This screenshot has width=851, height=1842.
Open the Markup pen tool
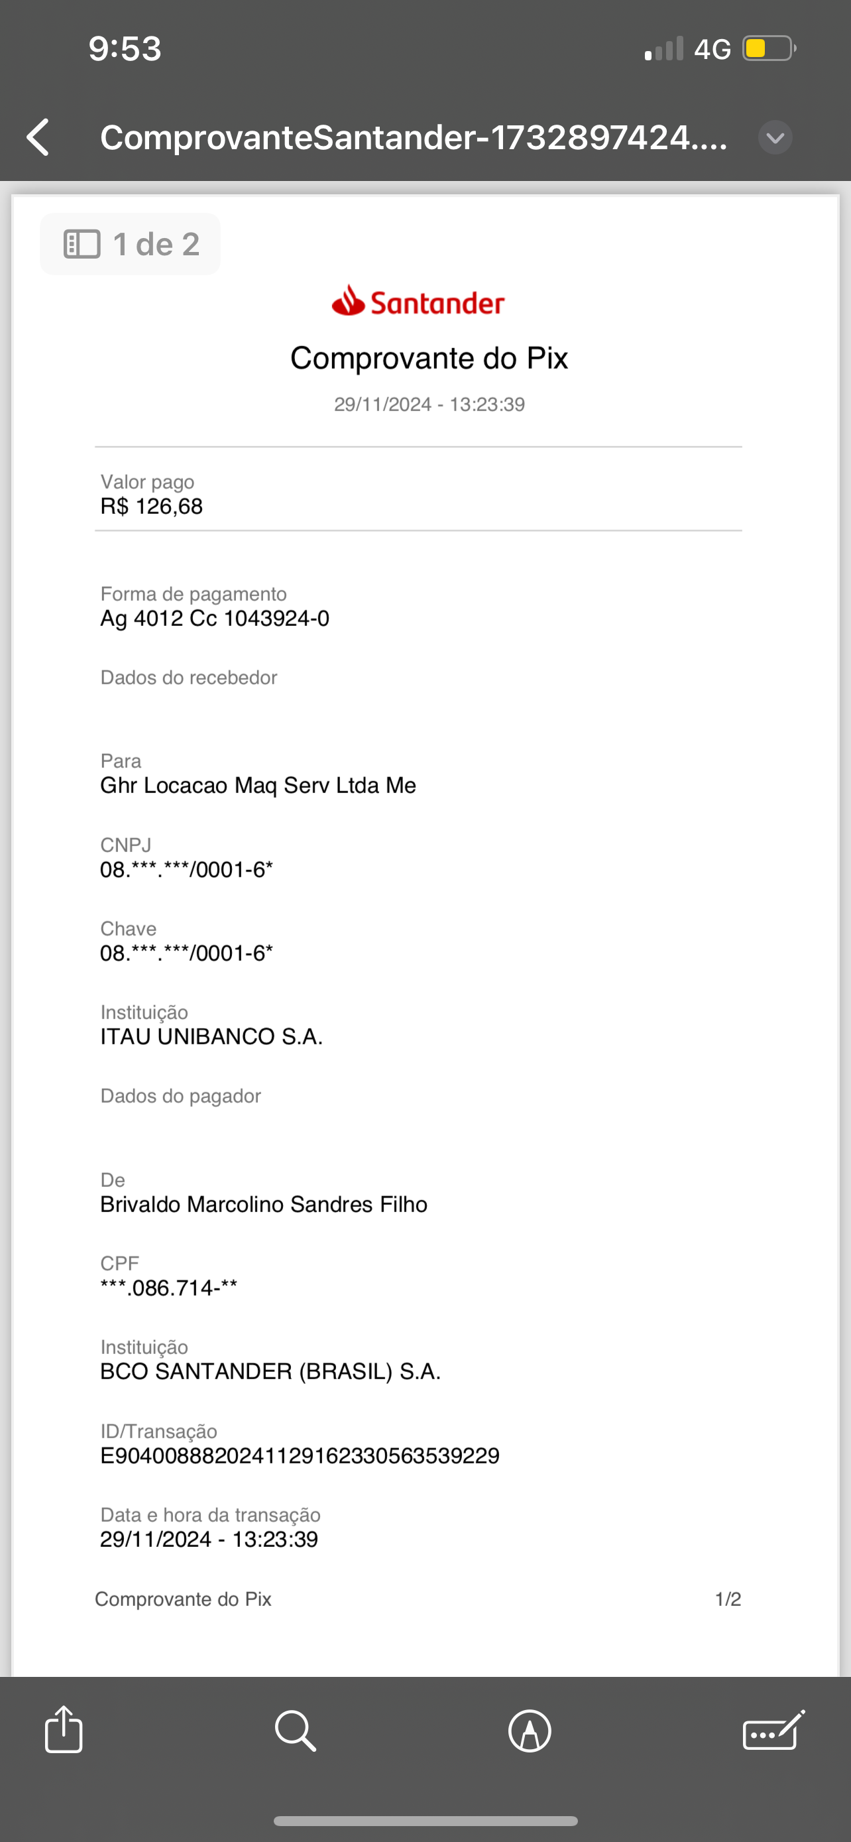click(530, 1731)
